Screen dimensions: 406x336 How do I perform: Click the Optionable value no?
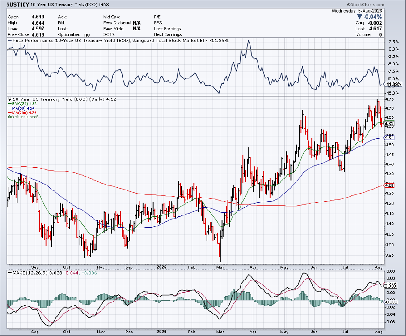pyautogui.click(x=87, y=35)
